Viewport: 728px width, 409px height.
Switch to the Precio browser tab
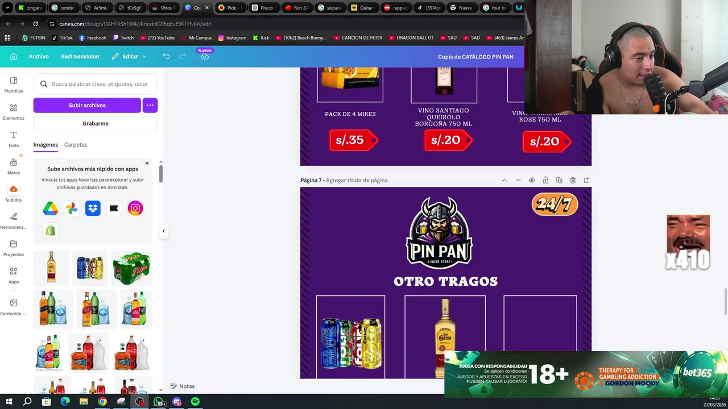click(x=263, y=8)
